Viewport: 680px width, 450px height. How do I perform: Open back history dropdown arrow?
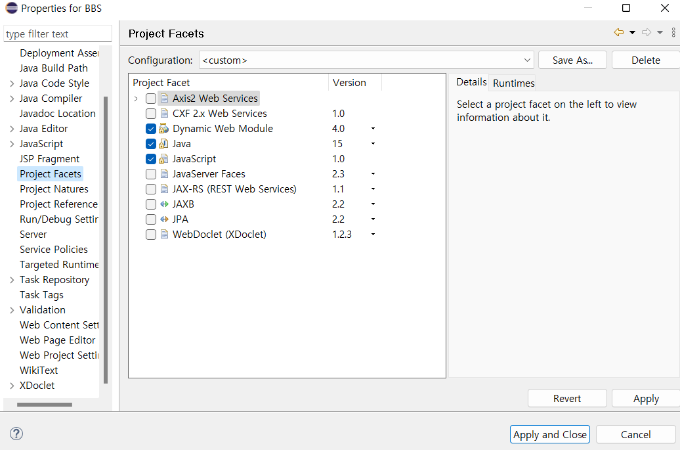pos(632,33)
